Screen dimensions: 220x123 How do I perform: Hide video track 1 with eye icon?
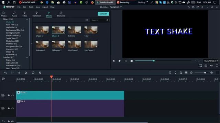tap(12, 108)
